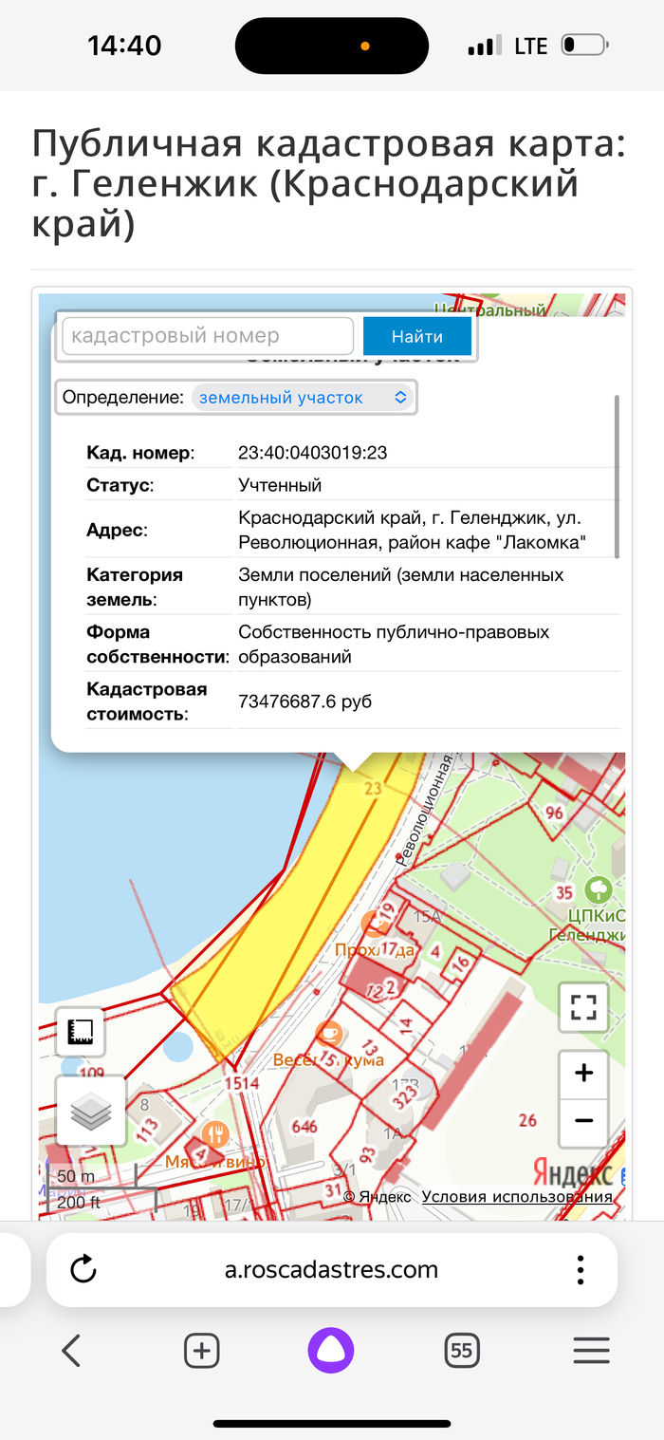Click the Yandex logo on map
The width and height of the screenshot is (664, 1440).
coord(571,1172)
